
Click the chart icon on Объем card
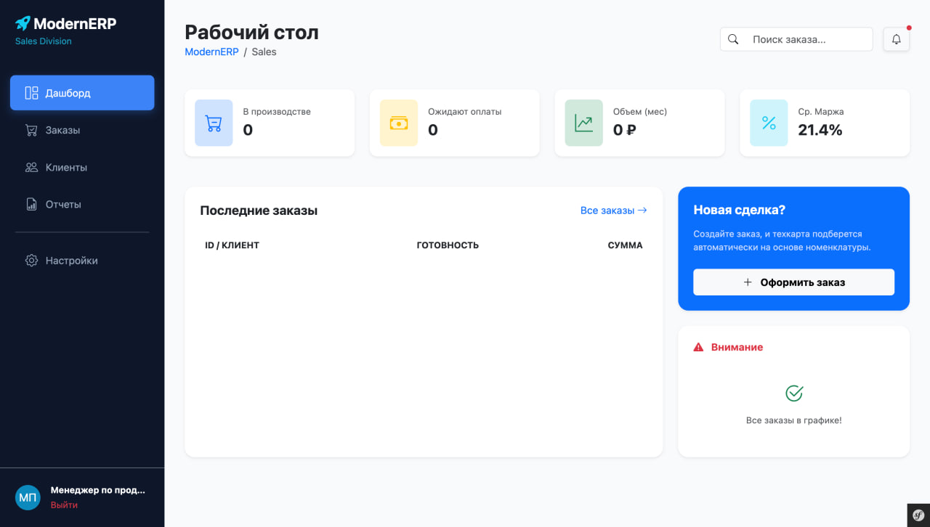[x=583, y=123]
